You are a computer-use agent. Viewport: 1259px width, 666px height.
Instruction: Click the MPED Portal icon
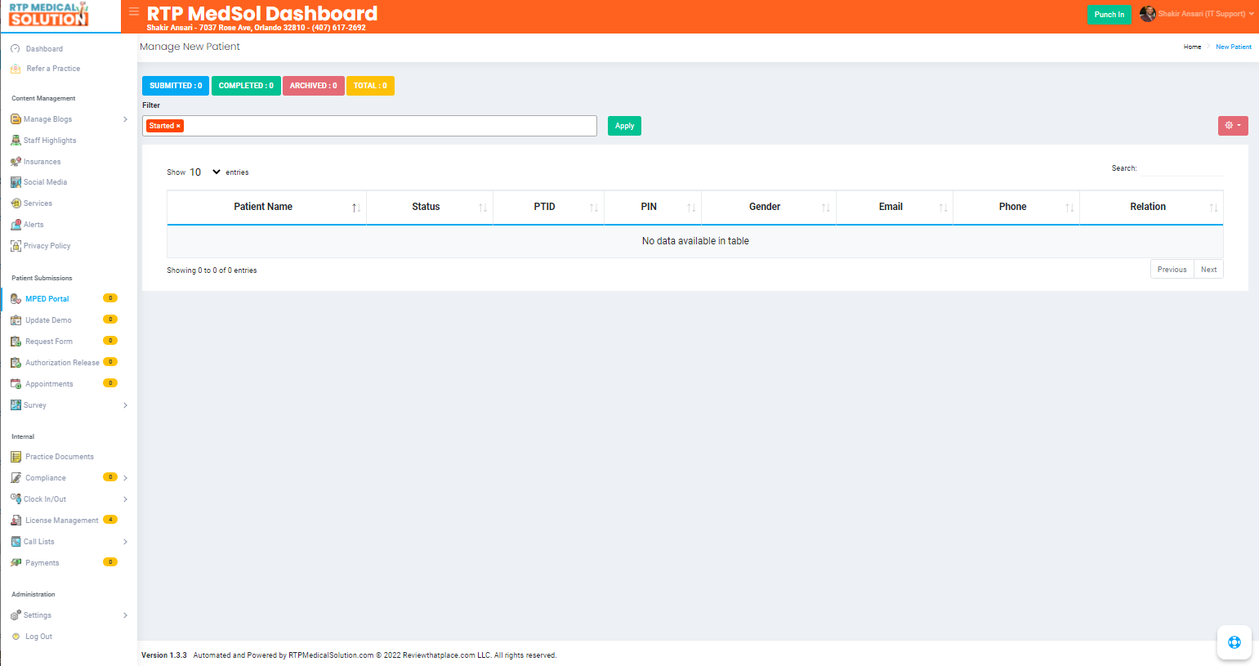tap(16, 299)
